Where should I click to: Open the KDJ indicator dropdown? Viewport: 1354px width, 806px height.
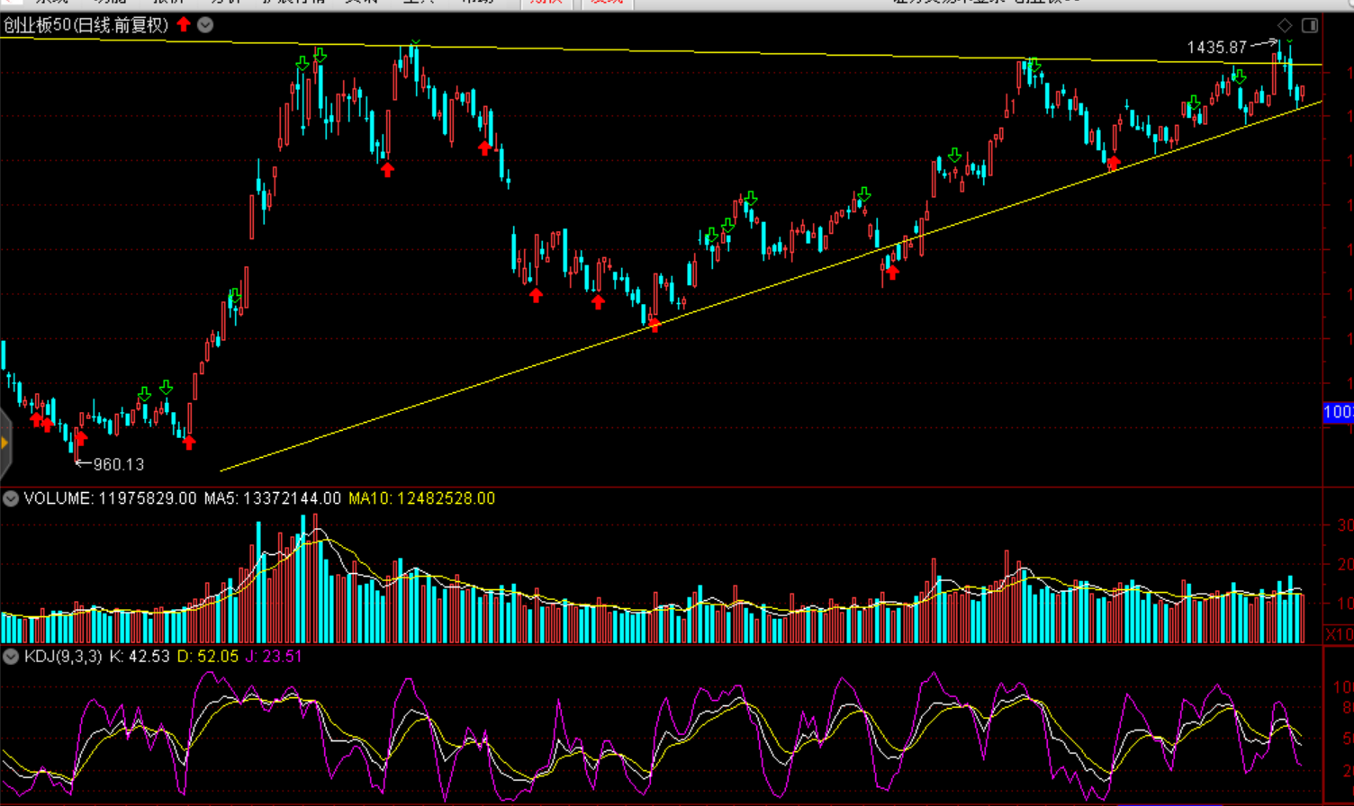click(11, 657)
